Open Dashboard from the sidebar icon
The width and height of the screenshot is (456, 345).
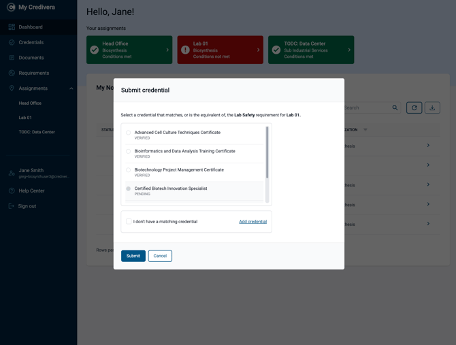coord(12,27)
